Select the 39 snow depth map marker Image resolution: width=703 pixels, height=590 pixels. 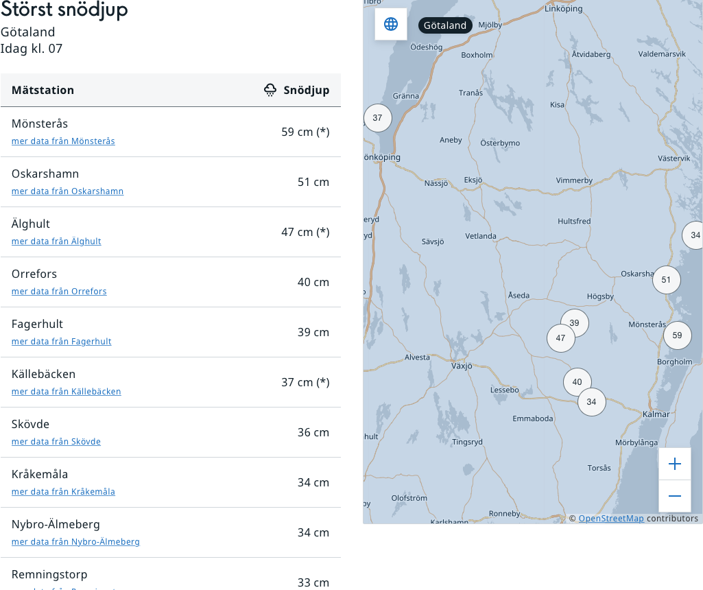click(x=575, y=323)
